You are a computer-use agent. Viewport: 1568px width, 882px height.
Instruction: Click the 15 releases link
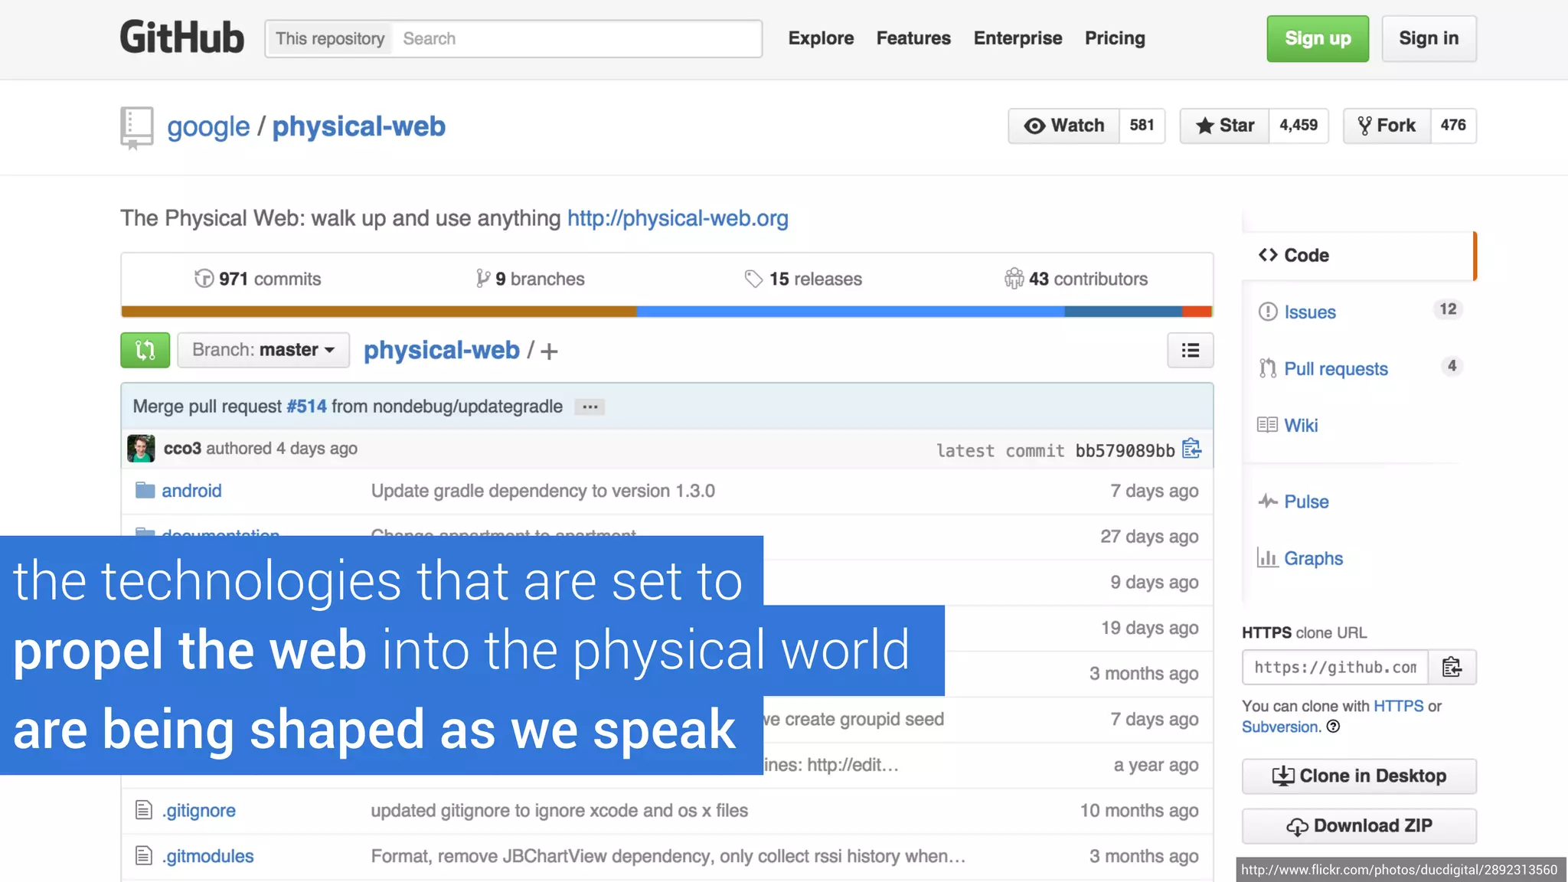[803, 279]
